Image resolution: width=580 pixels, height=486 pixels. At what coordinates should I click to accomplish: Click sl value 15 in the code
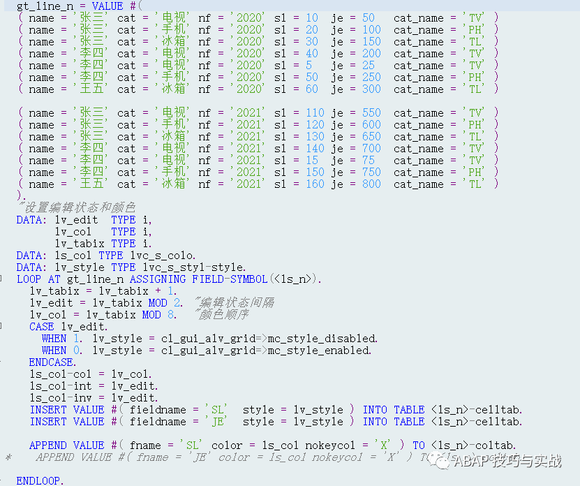(x=312, y=161)
